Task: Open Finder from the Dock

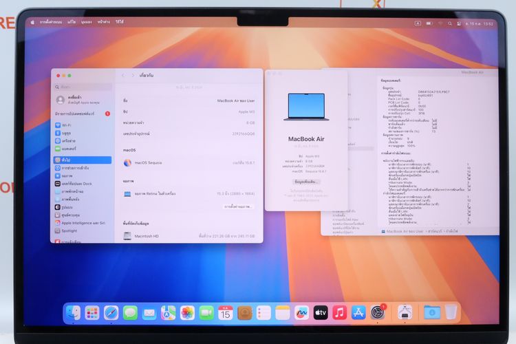Action: click(73, 313)
